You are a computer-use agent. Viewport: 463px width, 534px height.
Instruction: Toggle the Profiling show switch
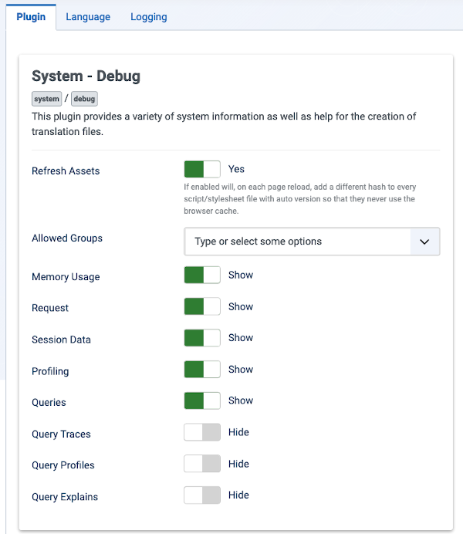tap(202, 370)
